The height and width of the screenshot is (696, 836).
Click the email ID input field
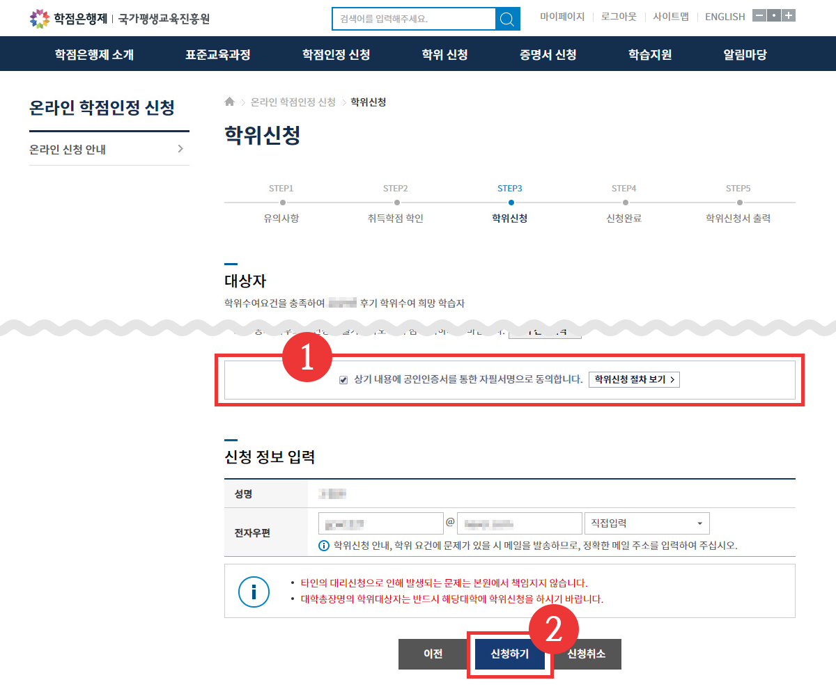click(380, 523)
